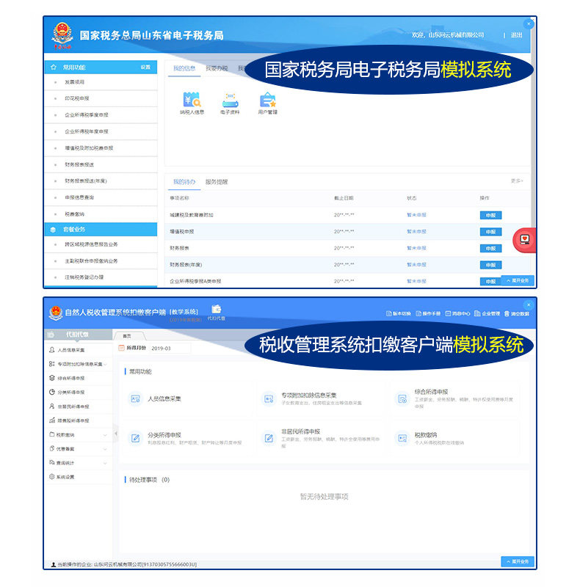Click 申报 for 城建税及教育费附加

pos(491,215)
